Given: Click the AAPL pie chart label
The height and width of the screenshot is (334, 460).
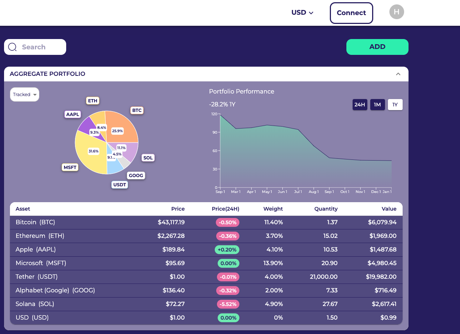Looking at the screenshot, I should [72, 115].
